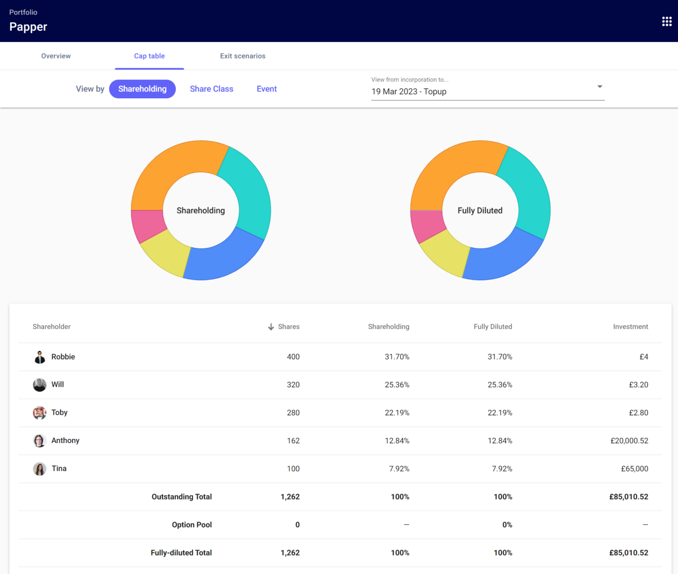Click Tina's 7.92% Shareholding cell

[399, 469]
